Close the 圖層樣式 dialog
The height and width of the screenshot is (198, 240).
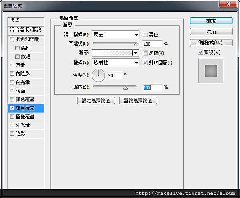(x=228, y=4)
